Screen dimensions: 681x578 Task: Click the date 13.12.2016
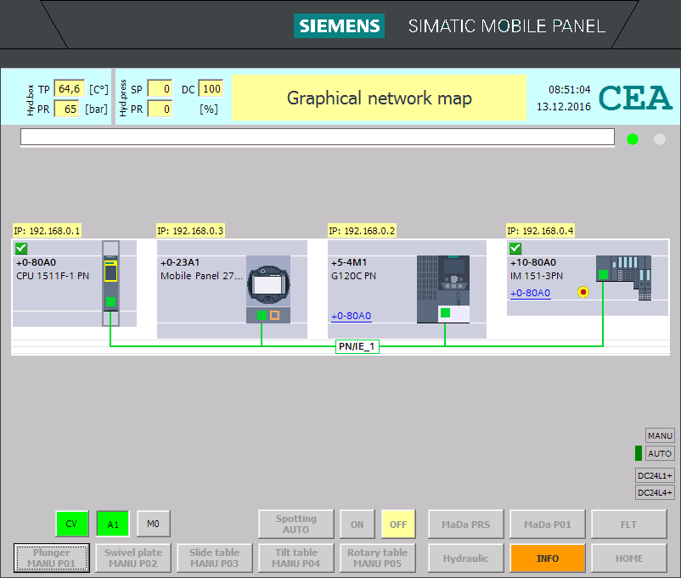click(564, 107)
